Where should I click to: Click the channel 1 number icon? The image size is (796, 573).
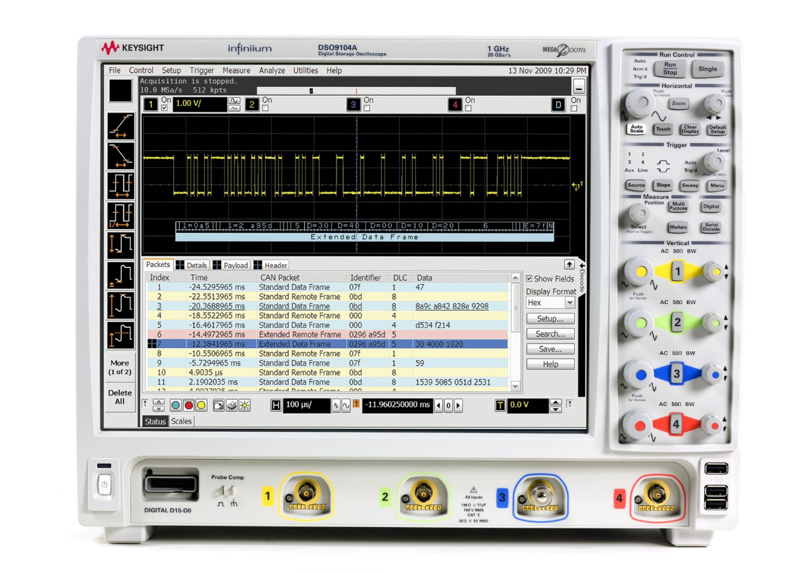(151, 104)
